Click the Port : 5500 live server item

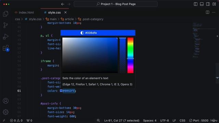(199, 121)
